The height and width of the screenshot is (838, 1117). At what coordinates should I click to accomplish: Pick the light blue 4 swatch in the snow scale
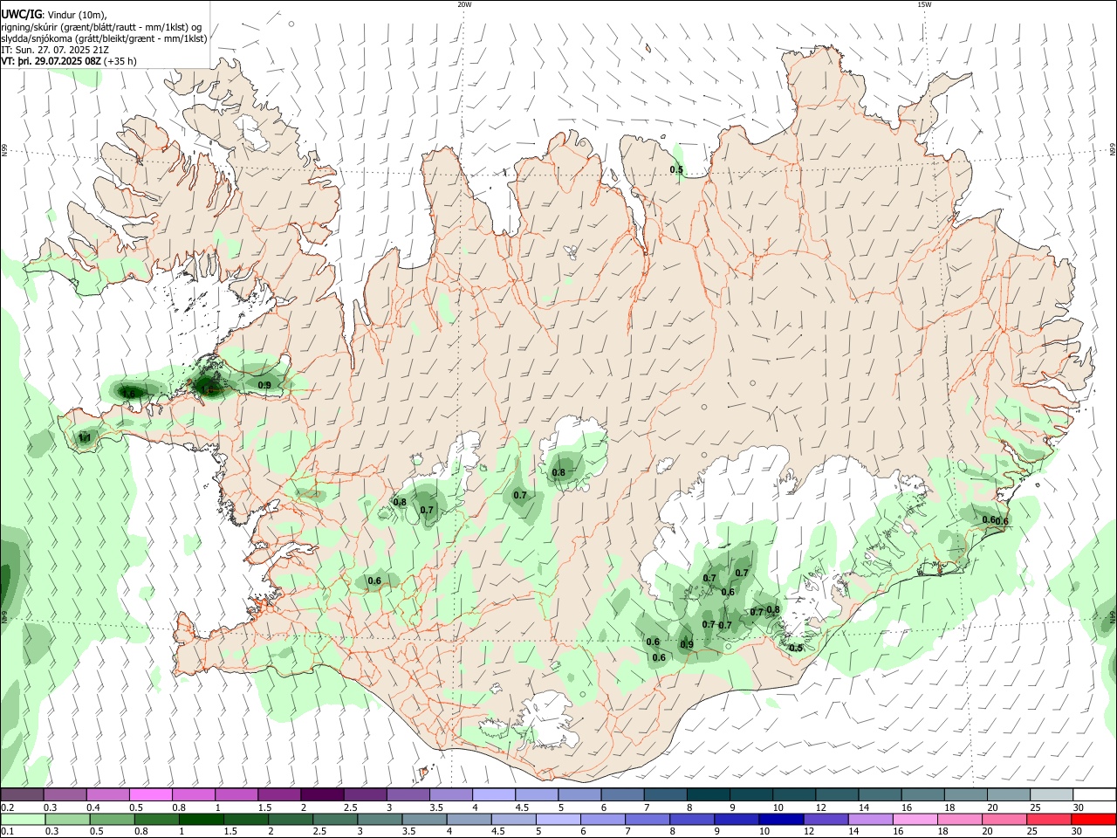(x=493, y=795)
